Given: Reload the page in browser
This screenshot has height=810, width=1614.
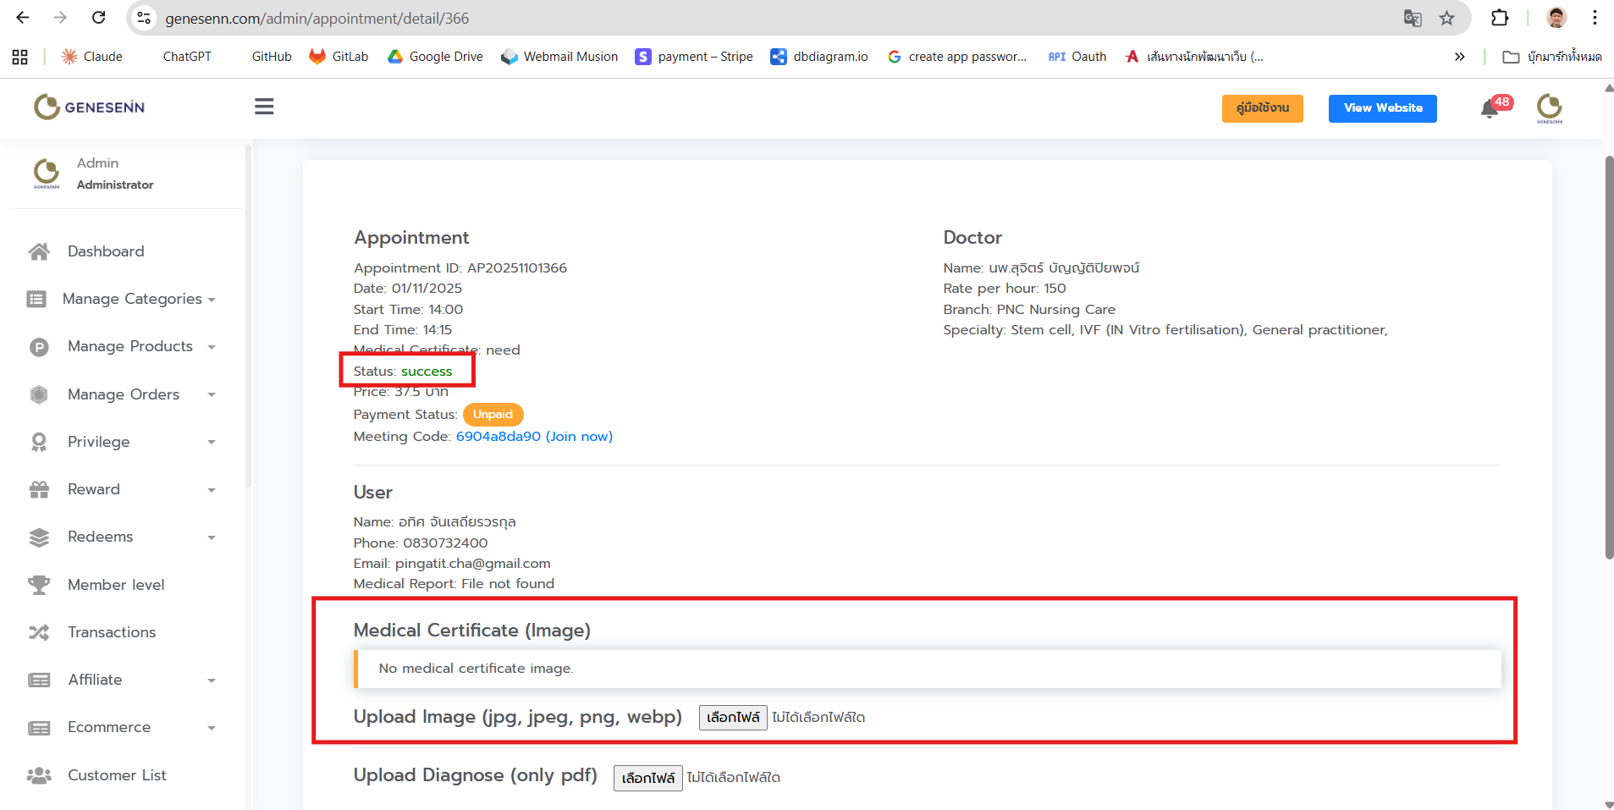Looking at the screenshot, I should [x=99, y=18].
